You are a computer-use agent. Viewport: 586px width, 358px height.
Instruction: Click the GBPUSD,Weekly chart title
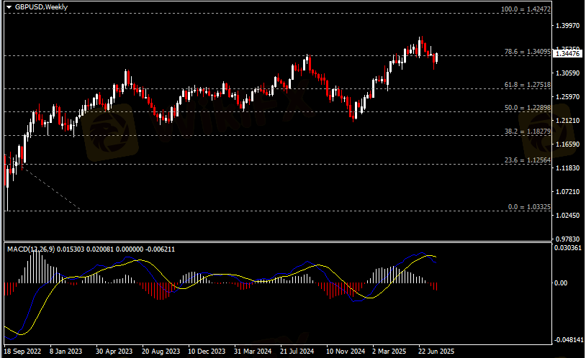(41, 7)
